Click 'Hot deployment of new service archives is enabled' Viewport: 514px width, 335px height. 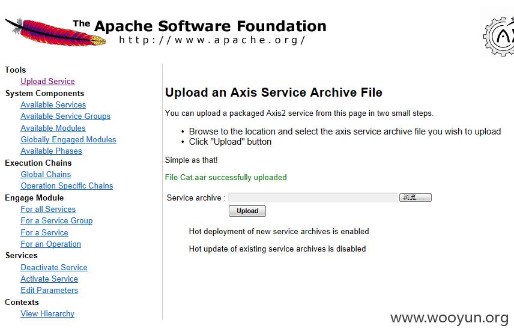click(279, 231)
